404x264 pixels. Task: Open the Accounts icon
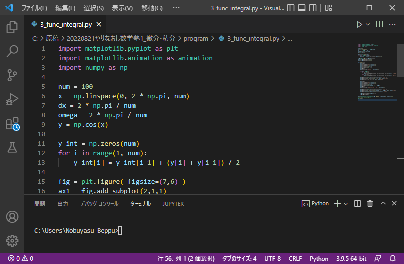[x=12, y=217]
